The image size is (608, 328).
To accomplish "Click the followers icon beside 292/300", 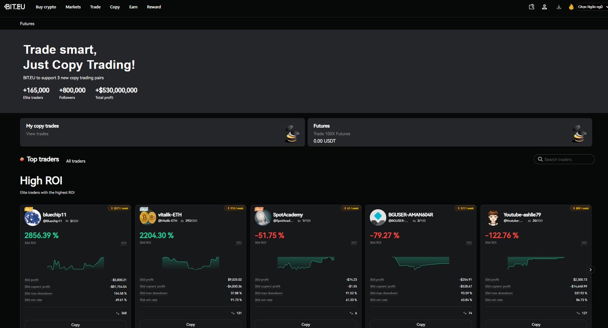I will [x=183, y=221].
